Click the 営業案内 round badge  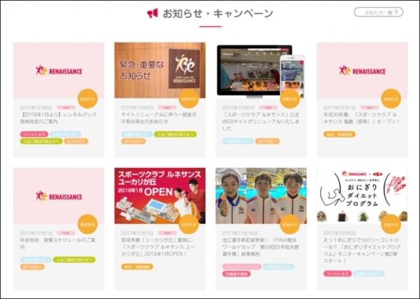[88, 224]
